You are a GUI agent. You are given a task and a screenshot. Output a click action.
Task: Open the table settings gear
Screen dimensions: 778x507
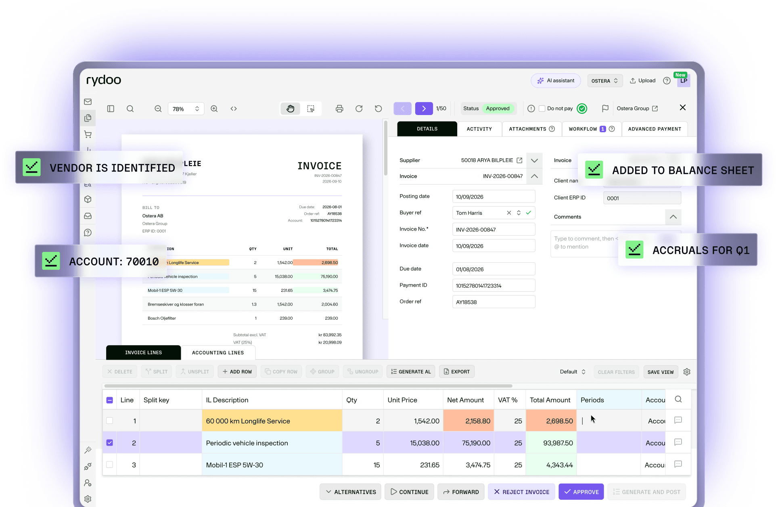point(687,372)
